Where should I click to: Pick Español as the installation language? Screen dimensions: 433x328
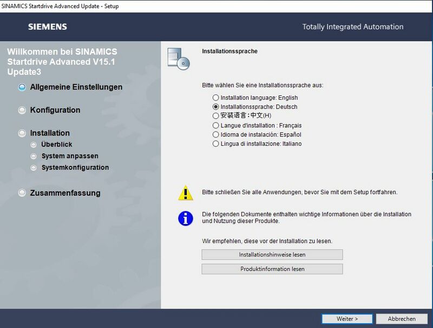(216, 134)
